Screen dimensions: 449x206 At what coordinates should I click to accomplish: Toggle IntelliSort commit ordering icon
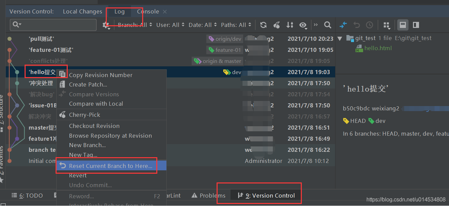[x=290, y=25]
